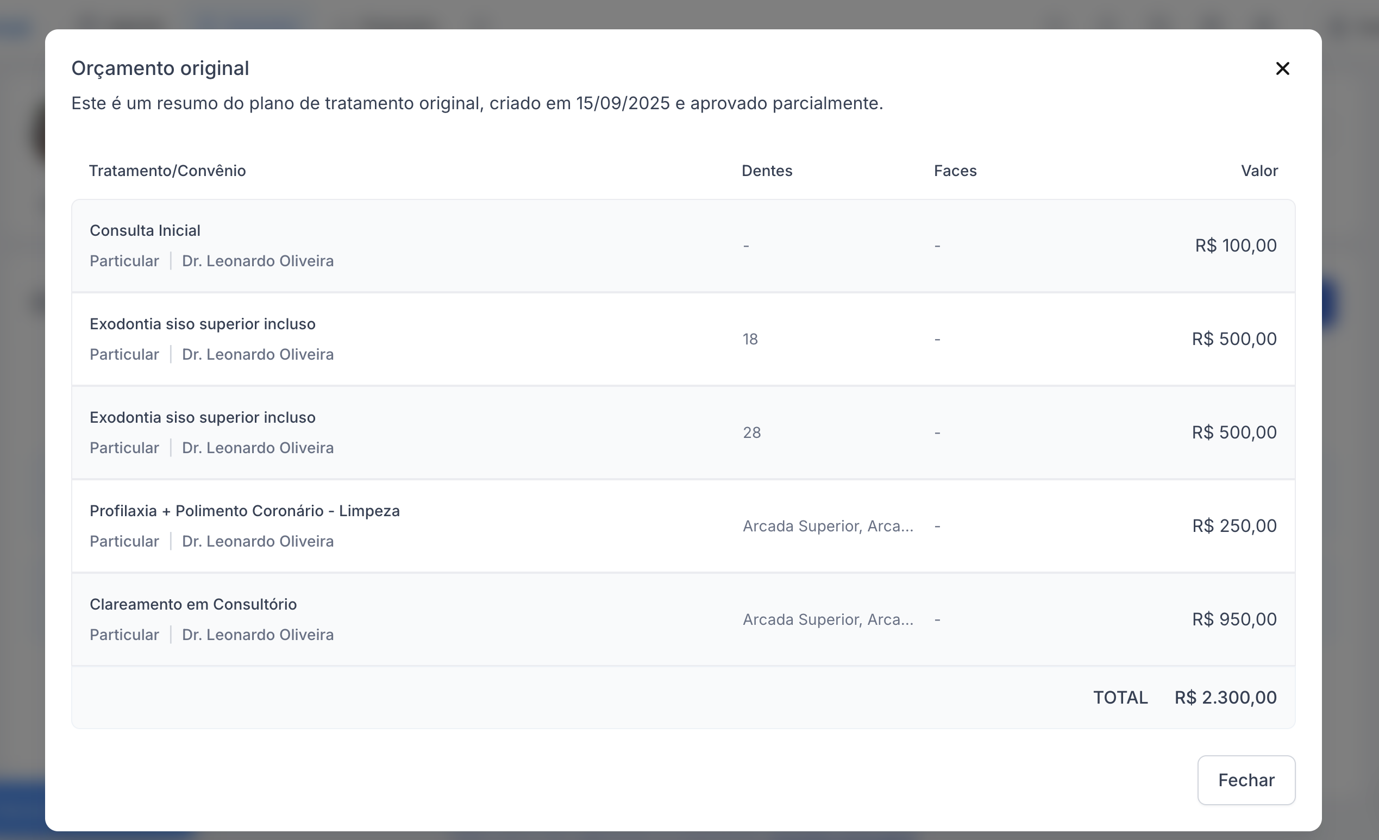1379x840 pixels.
Task: Click Dr. Leonardo Oliveira in Consulta Inicial row
Action: coord(258,261)
